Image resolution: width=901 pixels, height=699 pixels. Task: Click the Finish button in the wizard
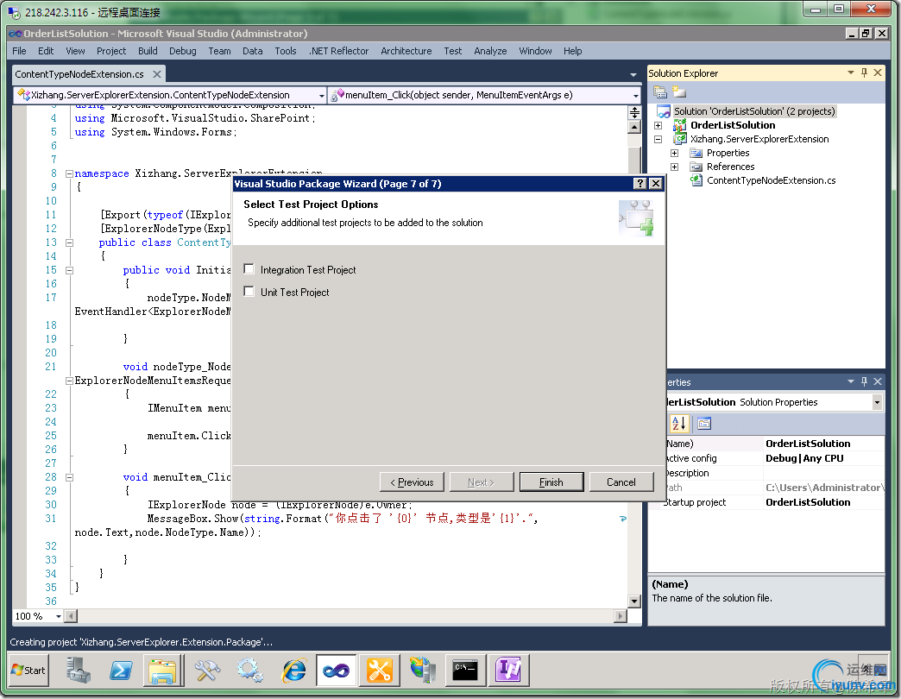tap(551, 482)
